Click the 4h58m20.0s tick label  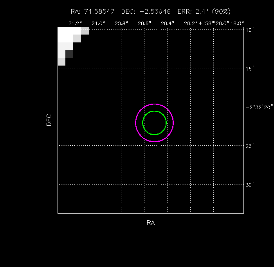214,23
